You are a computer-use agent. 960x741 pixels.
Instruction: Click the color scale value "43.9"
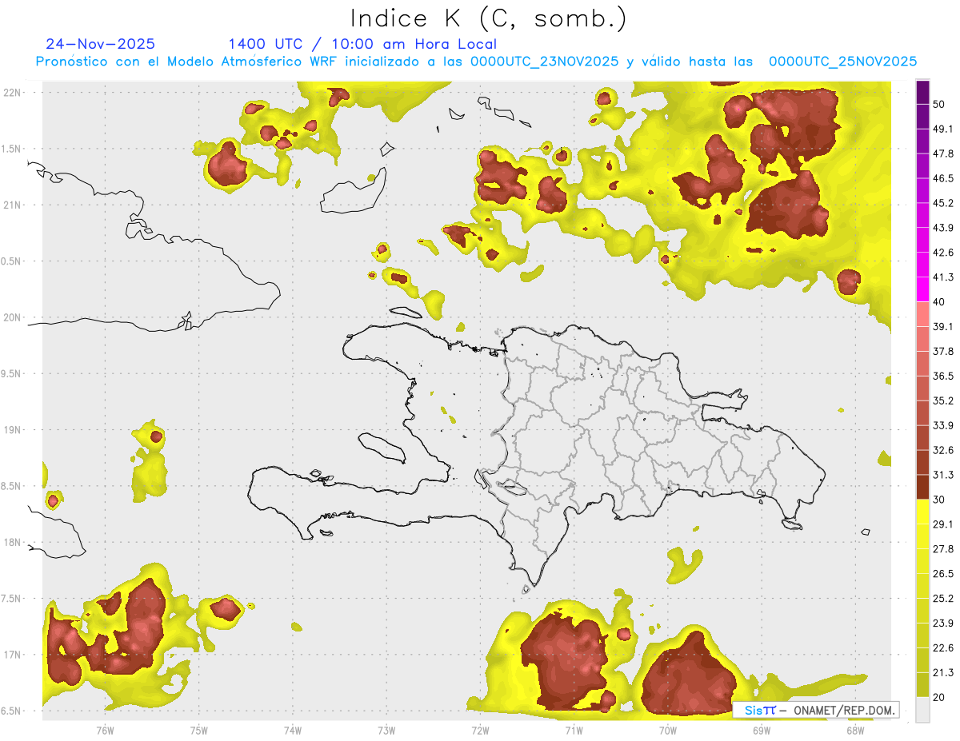pyautogui.click(x=942, y=228)
